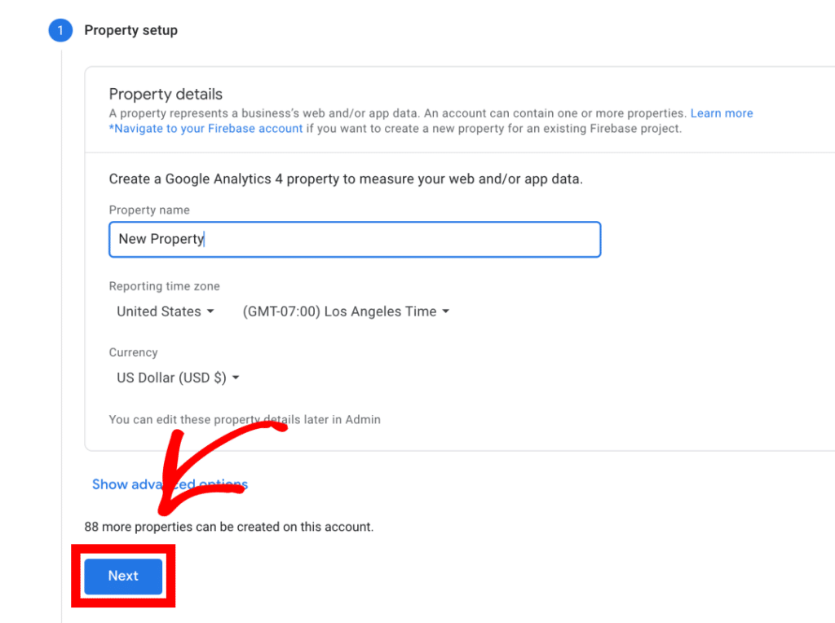835x623 pixels.
Task: Click the edit details later in Admin note
Action: (x=245, y=419)
